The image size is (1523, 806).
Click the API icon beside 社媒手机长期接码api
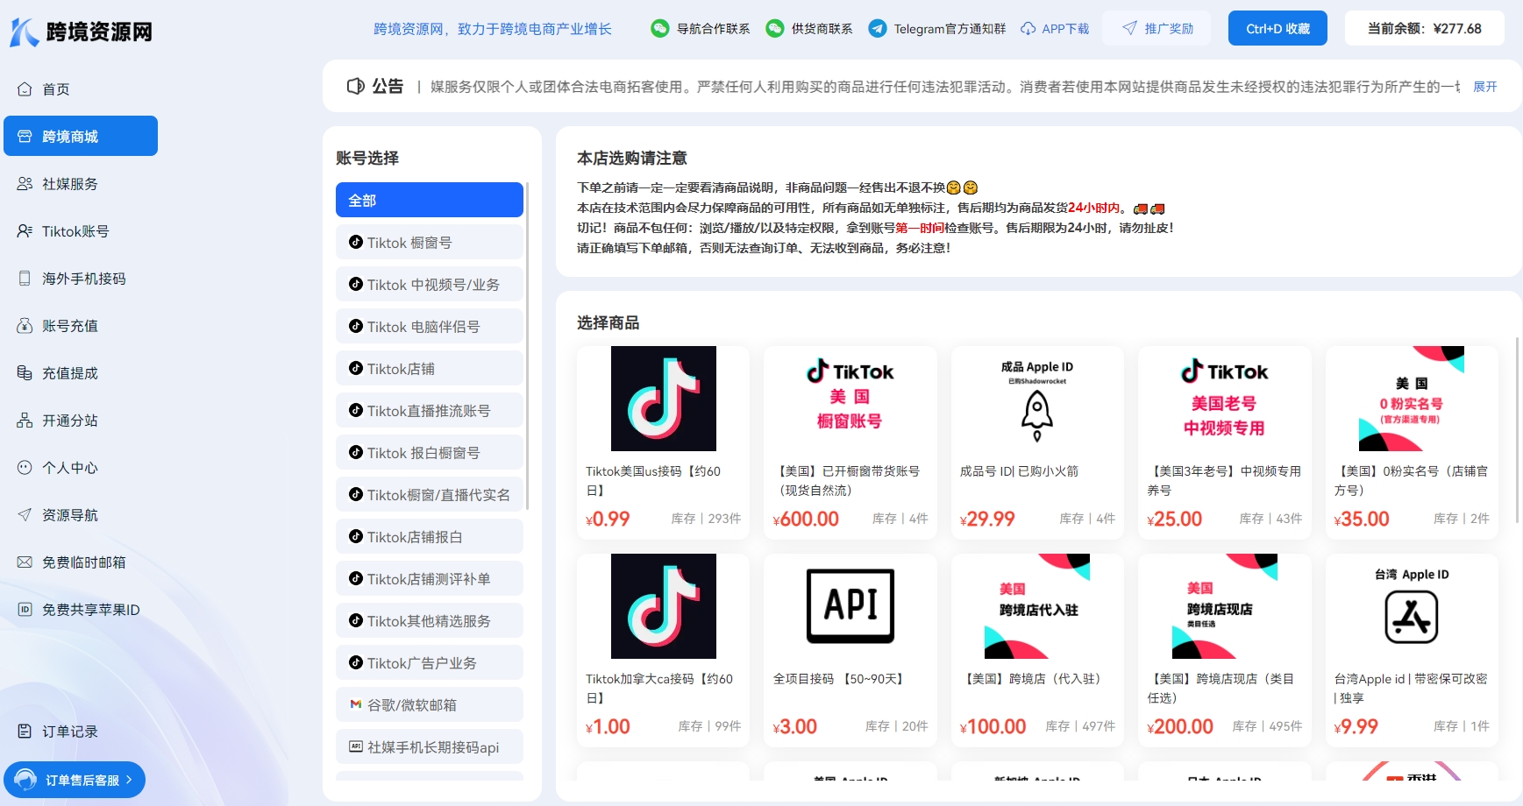(x=356, y=746)
